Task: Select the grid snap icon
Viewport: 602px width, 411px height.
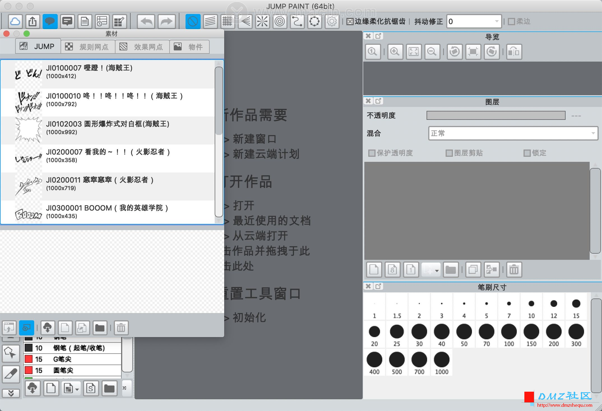Action: coord(228,22)
